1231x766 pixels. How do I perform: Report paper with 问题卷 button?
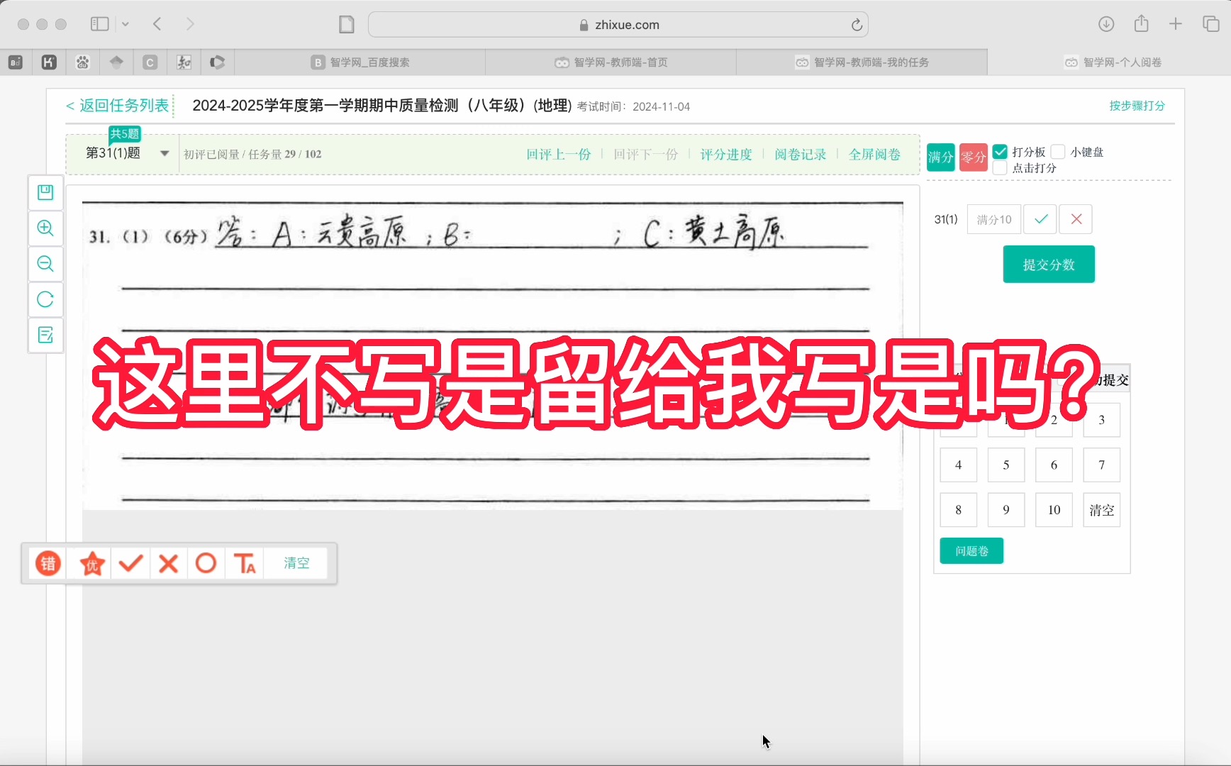pyautogui.click(x=971, y=551)
